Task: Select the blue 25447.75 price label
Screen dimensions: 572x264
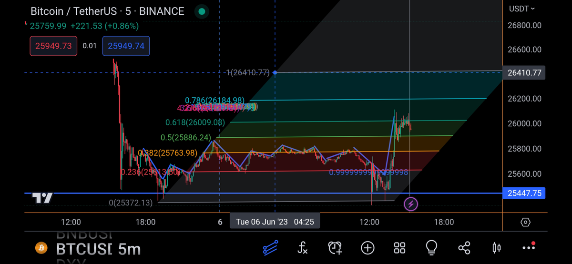Action: point(524,193)
